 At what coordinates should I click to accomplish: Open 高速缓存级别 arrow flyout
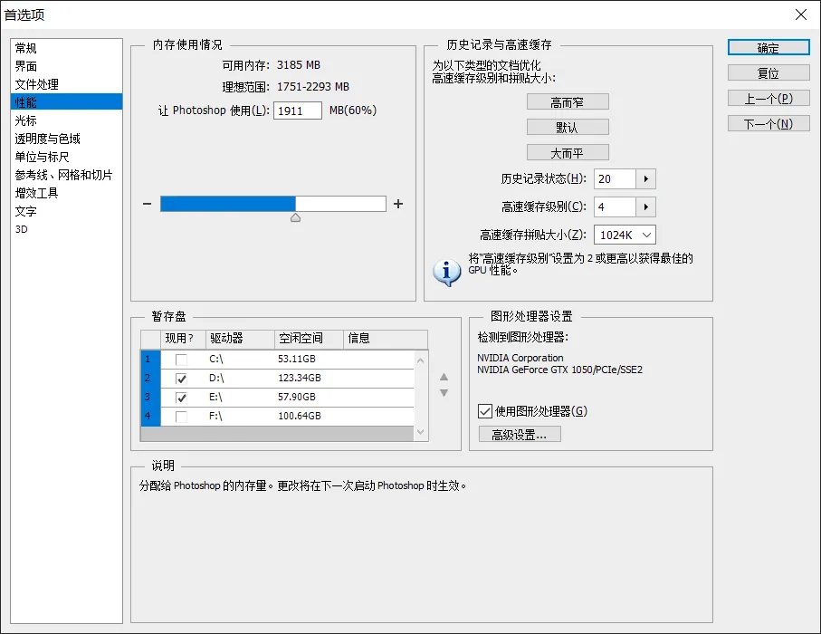coord(645,207)
